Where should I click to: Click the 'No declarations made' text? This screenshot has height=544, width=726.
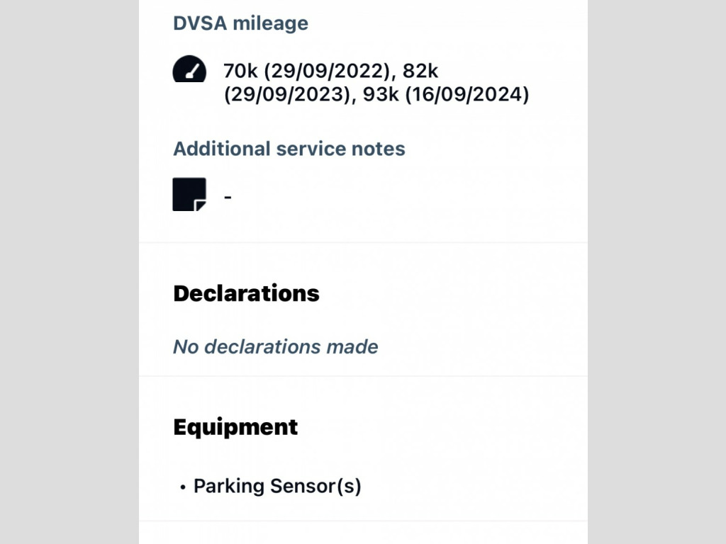[276, 346]
